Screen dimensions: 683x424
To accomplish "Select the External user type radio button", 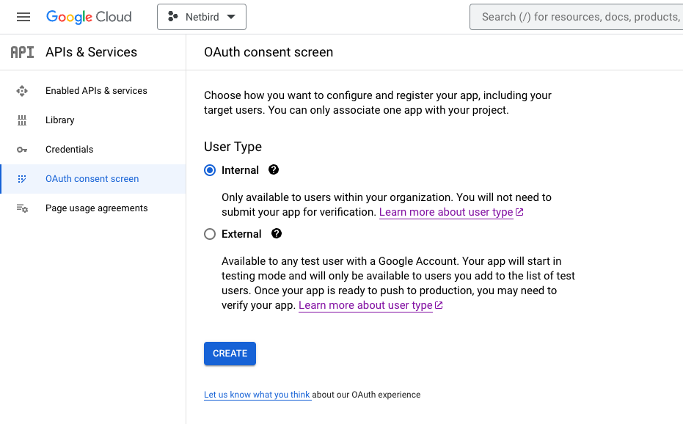I will point(208,233).
